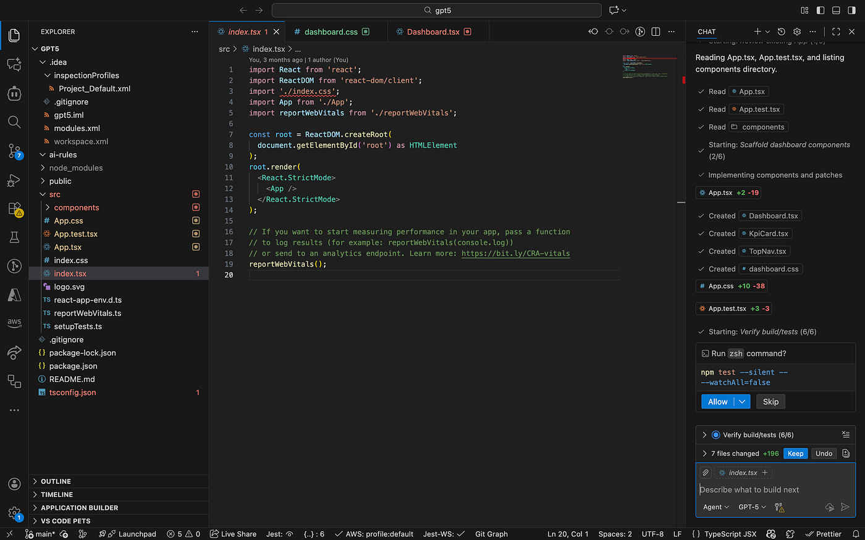Click the Allow button for npm test

718,402
